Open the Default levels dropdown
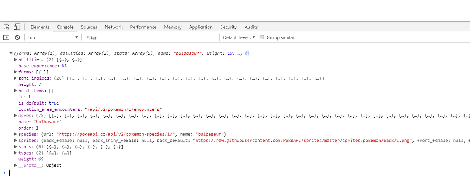 click(x=239, y=37)
